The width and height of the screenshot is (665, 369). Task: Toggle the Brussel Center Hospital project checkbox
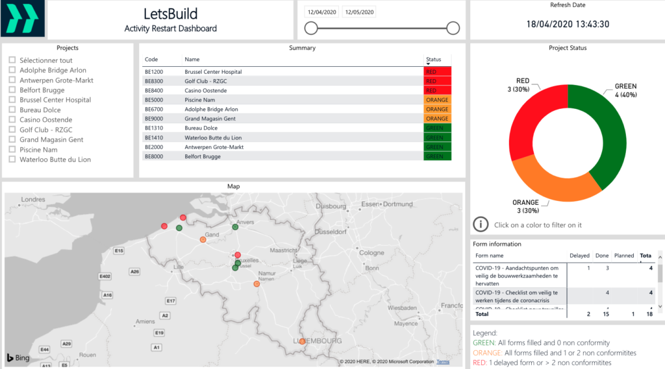pyautogui.click(x=12, y=100)
